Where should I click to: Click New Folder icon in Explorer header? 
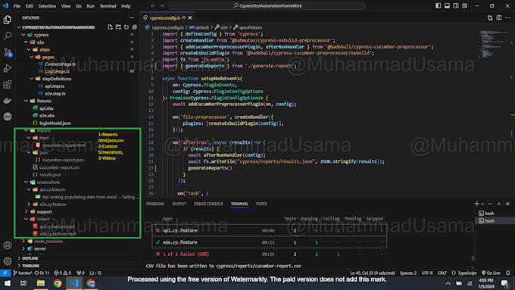(x=118, y=27)
